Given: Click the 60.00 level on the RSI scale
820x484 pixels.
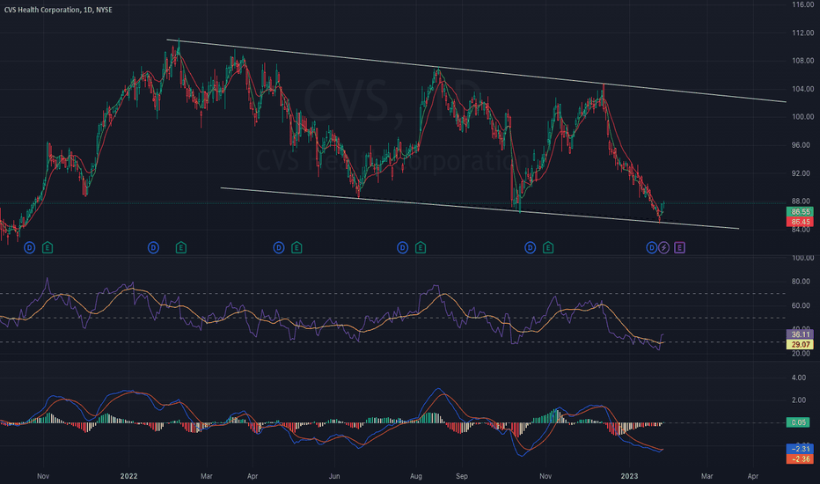Looking at the screenshot, I should [801, 305].
